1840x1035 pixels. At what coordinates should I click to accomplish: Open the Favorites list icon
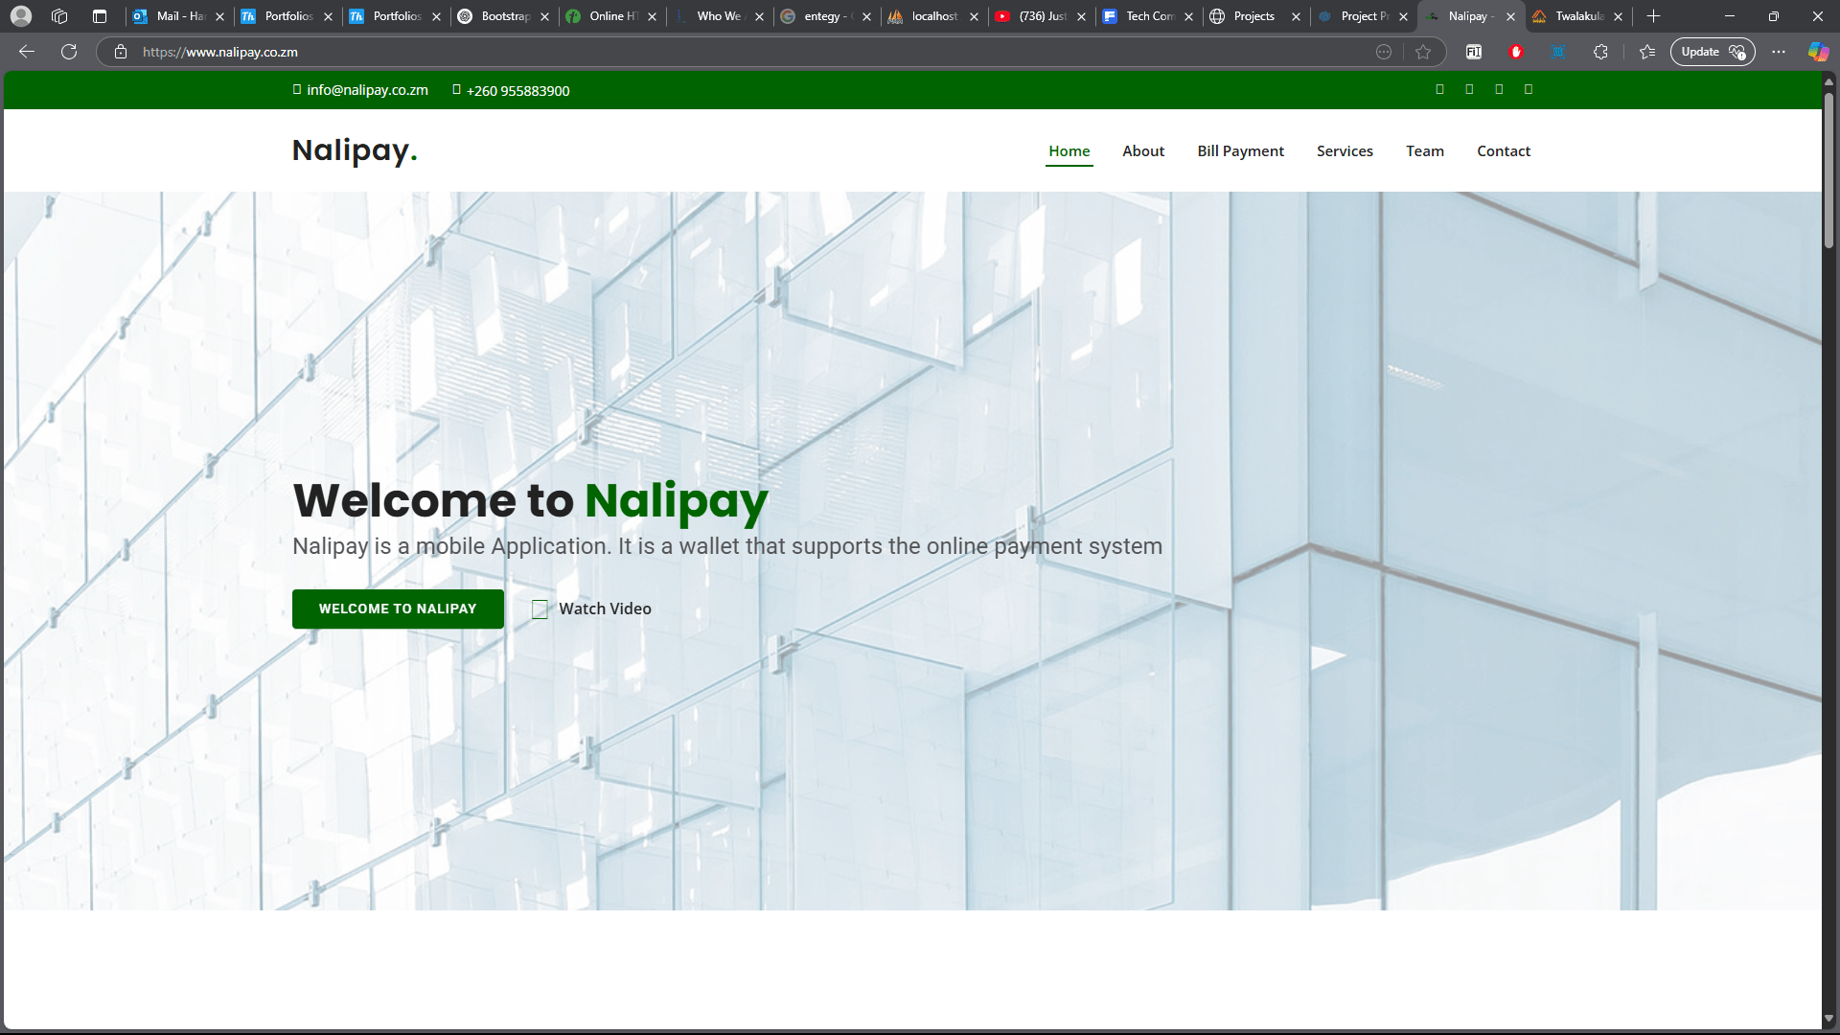pos(1647,52)
